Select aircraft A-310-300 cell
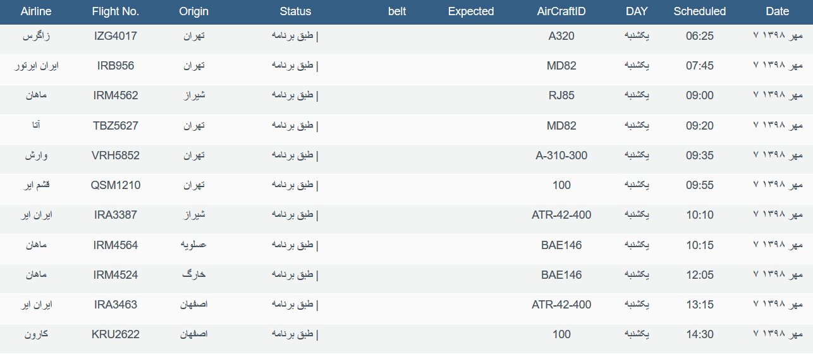813x354 pixels. (561, 156)
